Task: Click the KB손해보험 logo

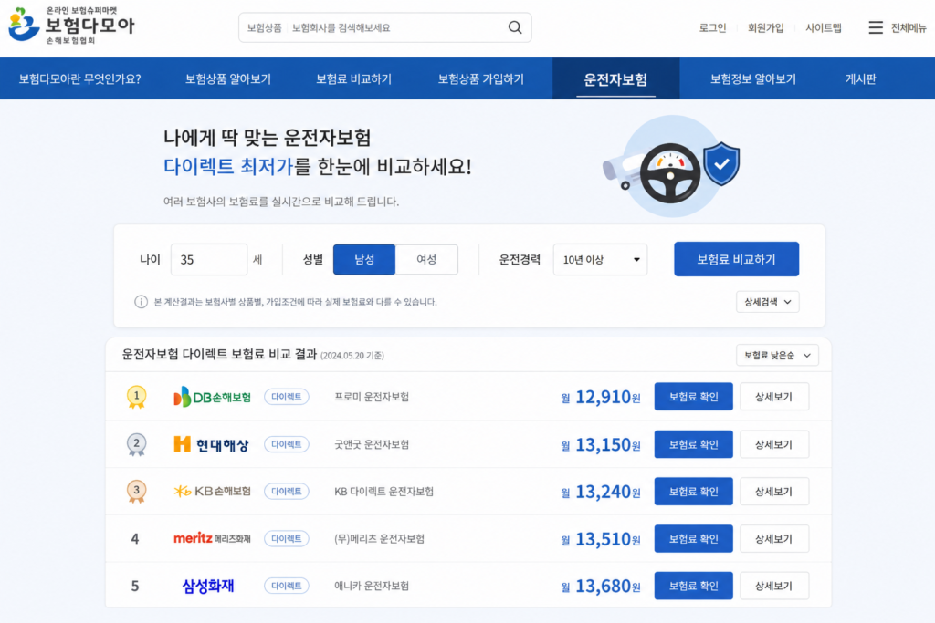Action: 212,492
